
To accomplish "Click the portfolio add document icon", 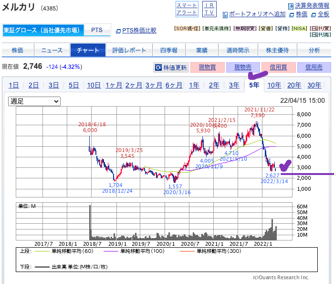I will [225, 15].
